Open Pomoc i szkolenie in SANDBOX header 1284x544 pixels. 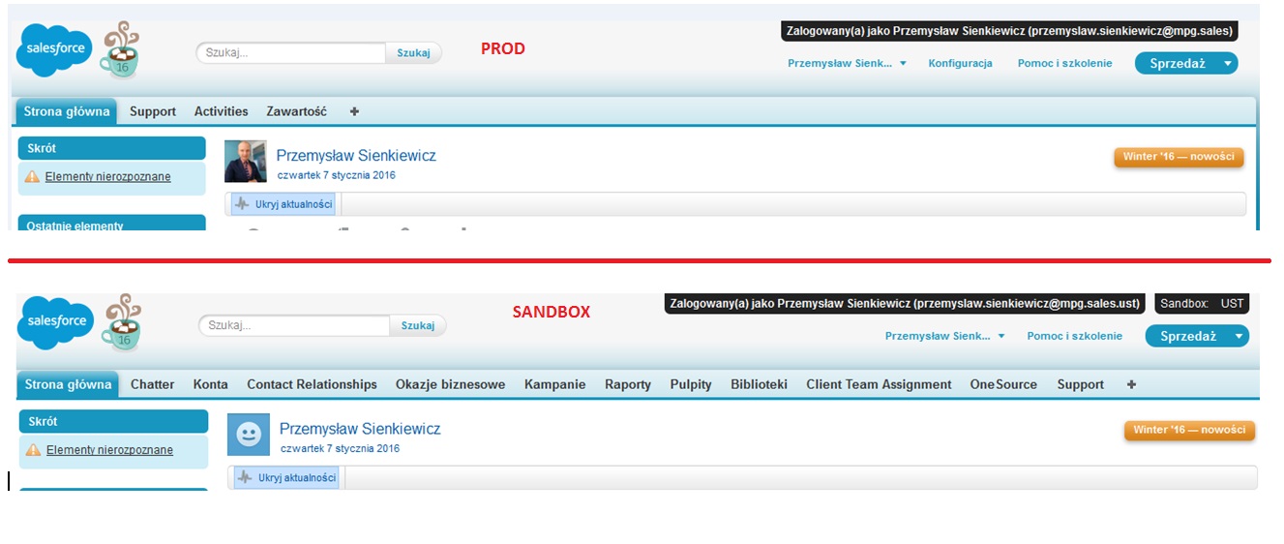(1075, 336)
